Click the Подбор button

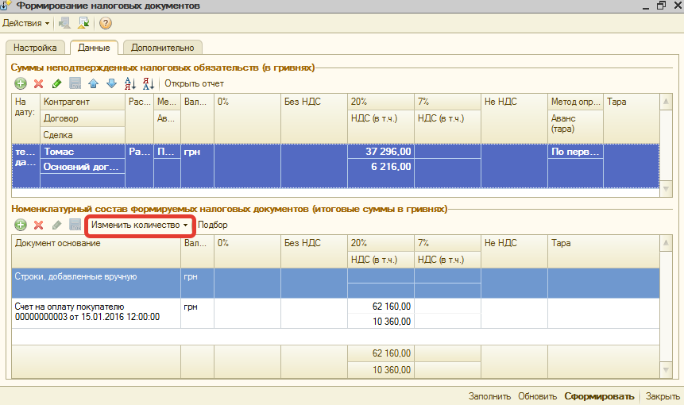213,226
